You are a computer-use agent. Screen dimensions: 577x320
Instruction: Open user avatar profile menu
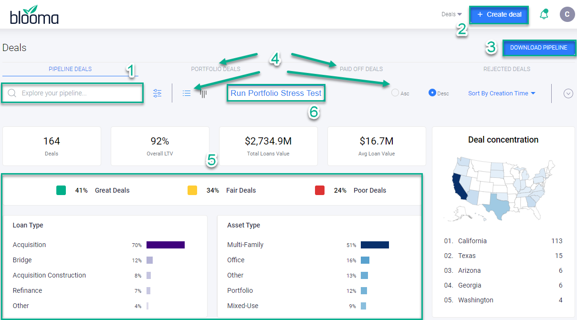pos(567,14)
